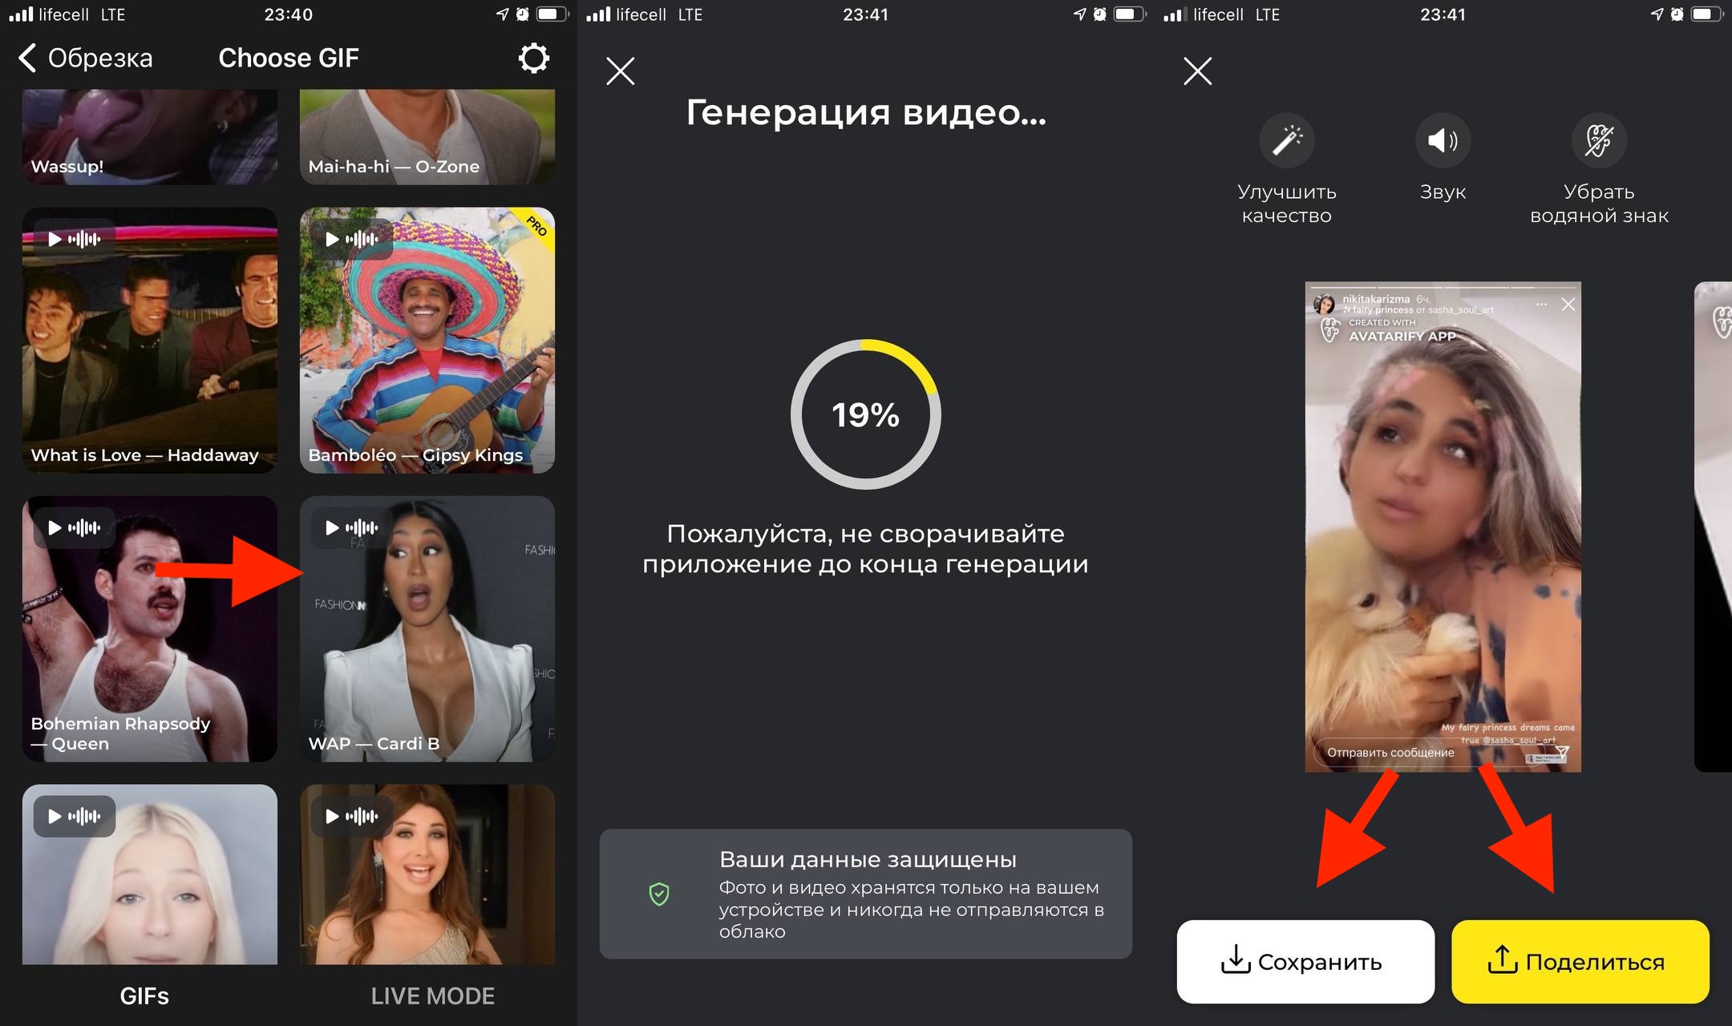Click the Улучшить качество (enhance quality) icon

coord(1286,138)
